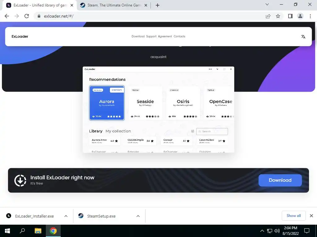Show hidden system tray icons
The width and height of the screenshot is (317, 237).
(x=262, y=231)
